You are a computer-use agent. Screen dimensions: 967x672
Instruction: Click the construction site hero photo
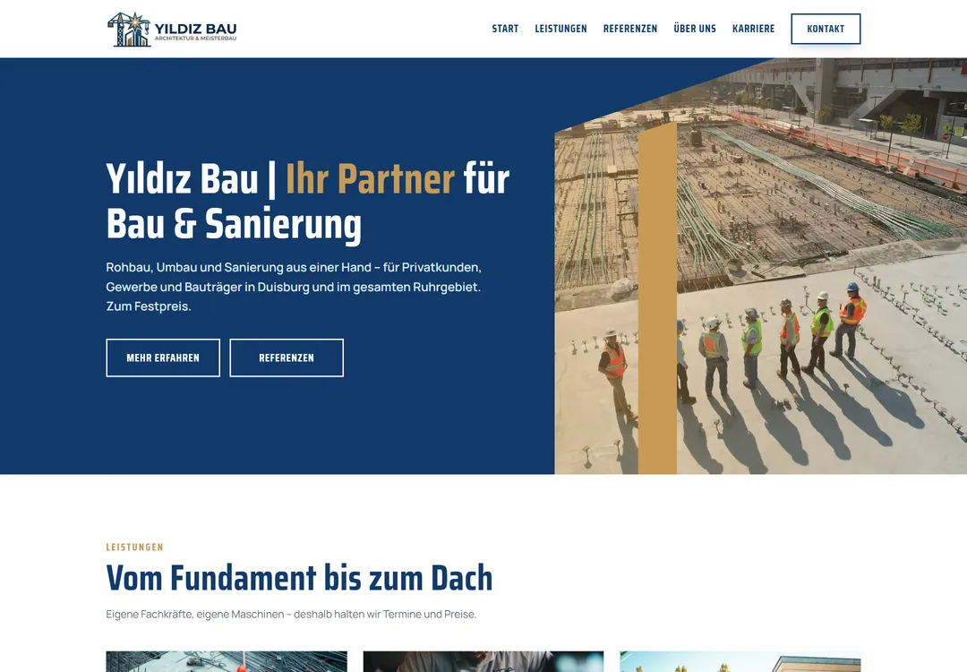click(x=760, y=267)
